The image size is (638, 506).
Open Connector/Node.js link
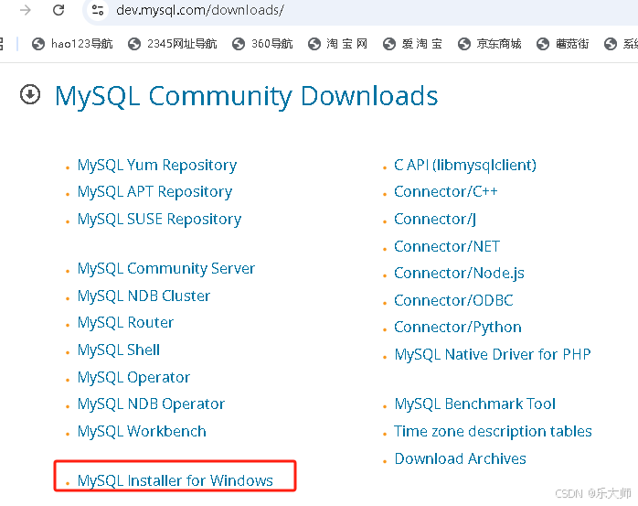click(459, 274)
